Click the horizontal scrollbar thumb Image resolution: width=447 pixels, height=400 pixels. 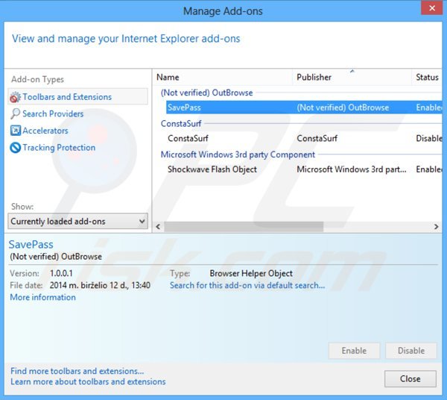click(244, 227)
